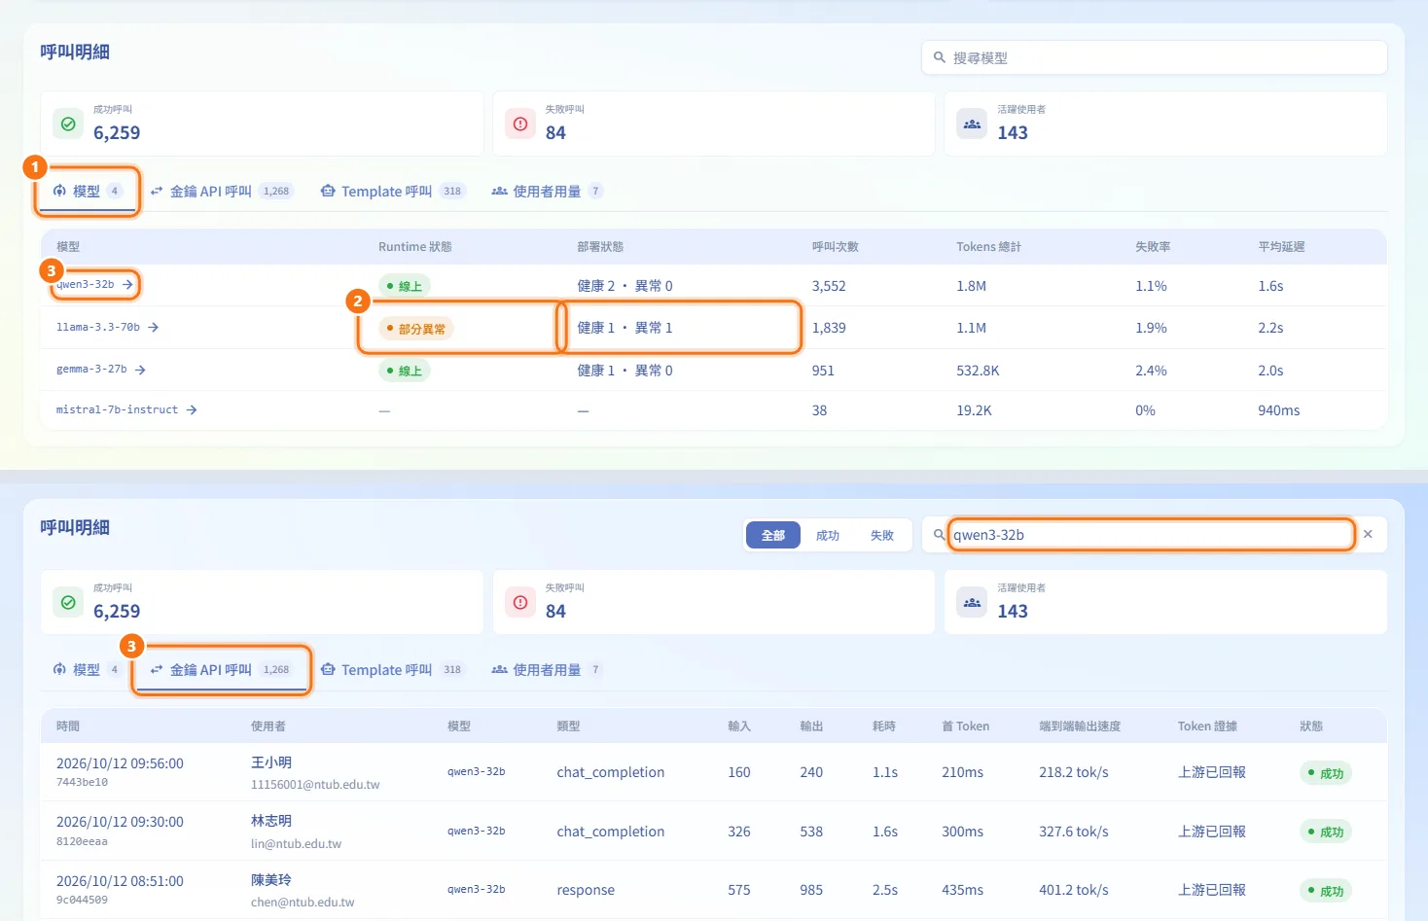Image resolution: width=1428 pixels, height=921 pixels.
Task: Clear the qwen3-32b search with the X
Action: 1368,534
